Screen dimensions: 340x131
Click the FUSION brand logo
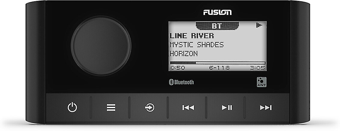point(217,13)
